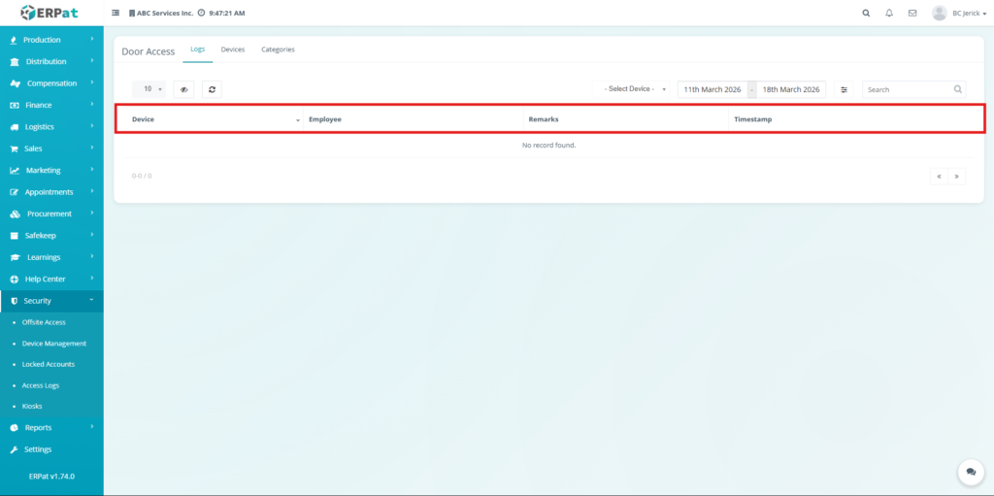Click the Search input box

tap(907, 89)
